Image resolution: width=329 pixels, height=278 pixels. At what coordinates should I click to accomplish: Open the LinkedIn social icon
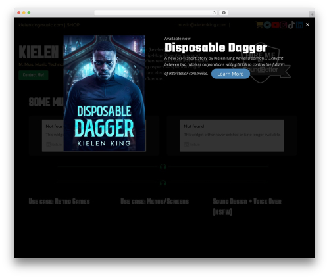(x=299, y=25)
